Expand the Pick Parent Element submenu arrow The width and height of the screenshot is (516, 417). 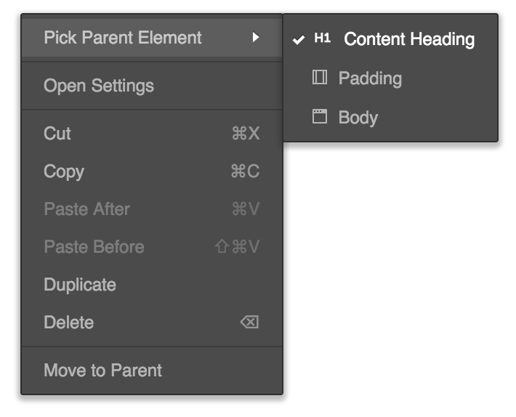pyautogui.click(x=256, y=37)
